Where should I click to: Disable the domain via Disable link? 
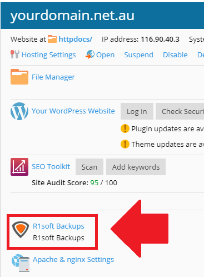coord(175,55)
